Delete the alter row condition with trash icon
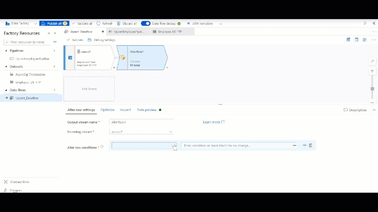This screenshot has height=212, width=378. [310, 145]
